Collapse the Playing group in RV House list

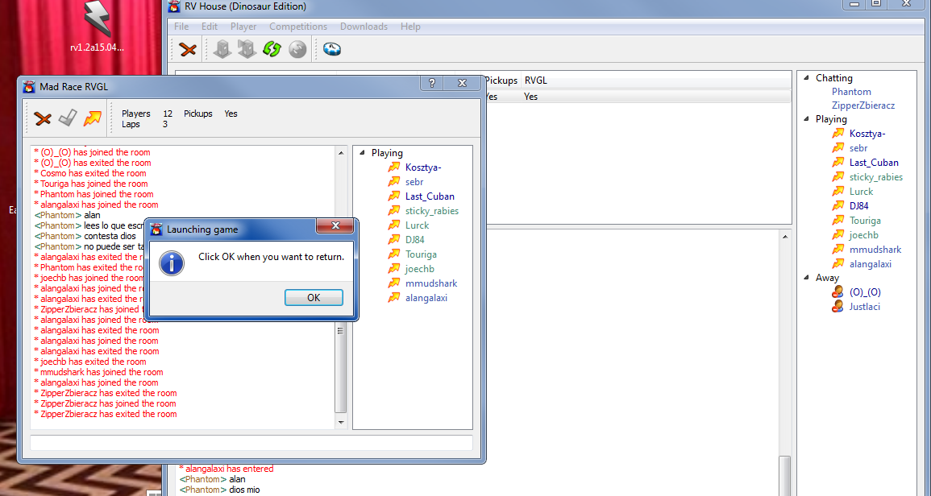click(x=806, y=119)
